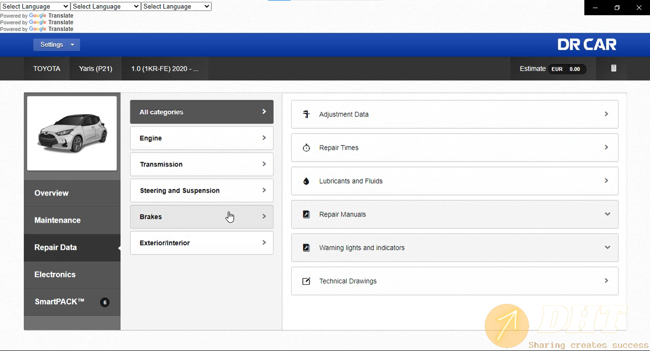Open Adjustment Data
The image size is (650, 351).
[x=454, y=114]
